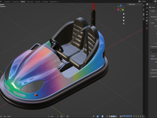
Task: Toggle viewport gizmos display
Action: (98, 116)
